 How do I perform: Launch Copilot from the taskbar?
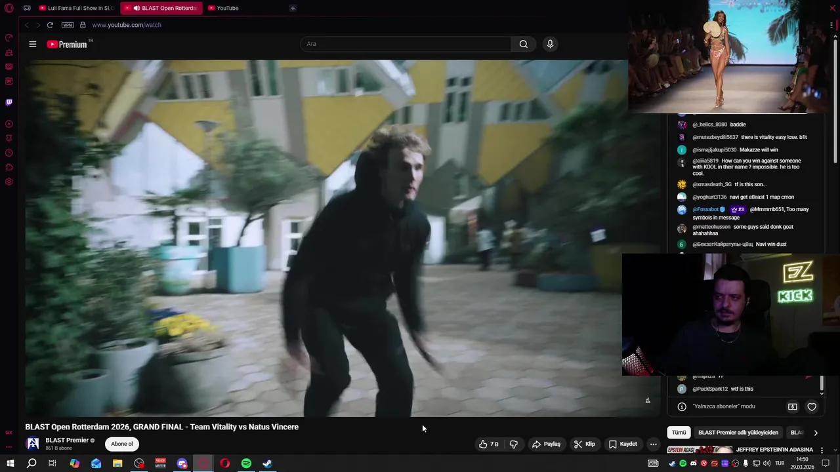click(75, 463)
